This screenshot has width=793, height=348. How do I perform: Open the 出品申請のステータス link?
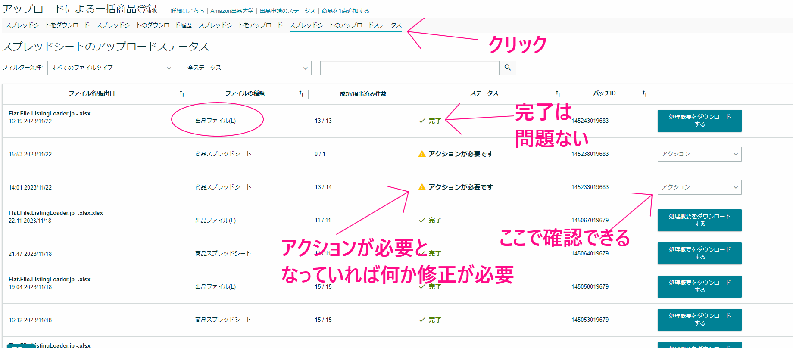[x=287, y=11]
